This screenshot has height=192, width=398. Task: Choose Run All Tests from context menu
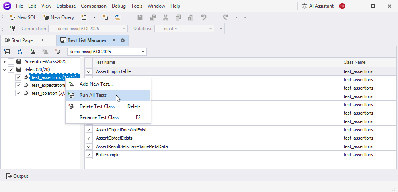[108, 95]
